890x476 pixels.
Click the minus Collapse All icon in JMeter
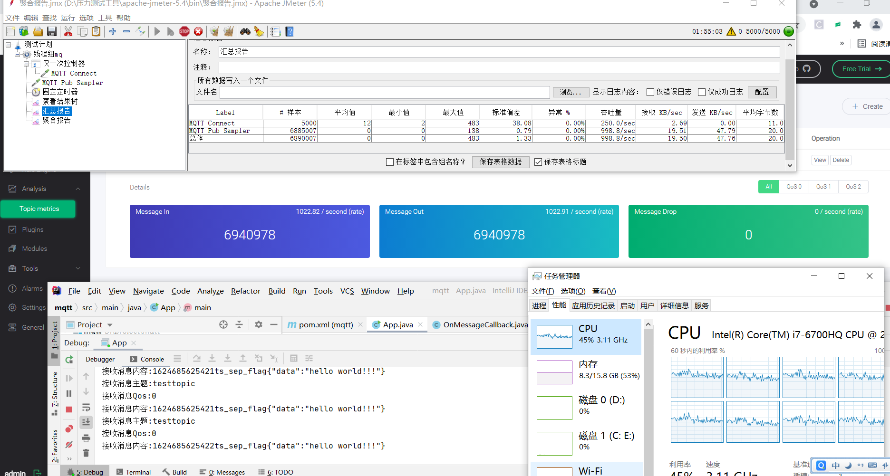tap(126, 31)
